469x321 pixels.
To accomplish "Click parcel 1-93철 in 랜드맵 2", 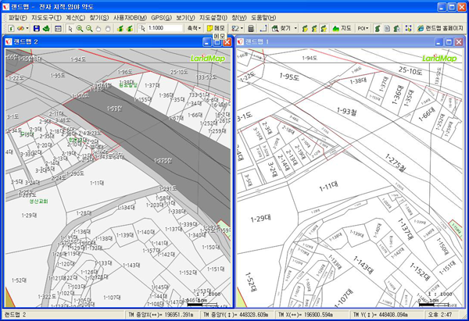I will [115, 109].
